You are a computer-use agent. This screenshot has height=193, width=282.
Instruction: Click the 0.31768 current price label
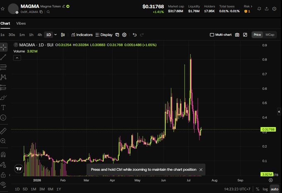(268, 129)
